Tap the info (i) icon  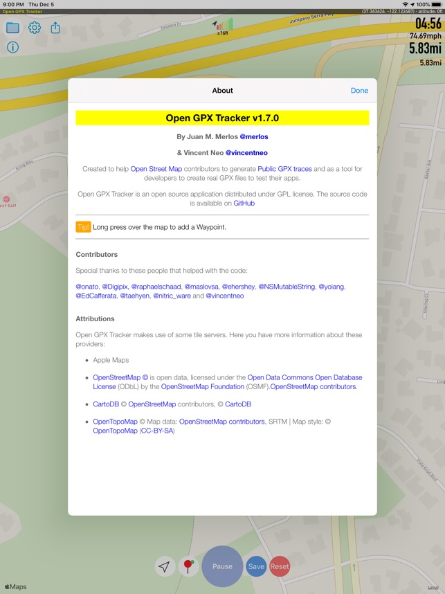click(x=13, y=47)
